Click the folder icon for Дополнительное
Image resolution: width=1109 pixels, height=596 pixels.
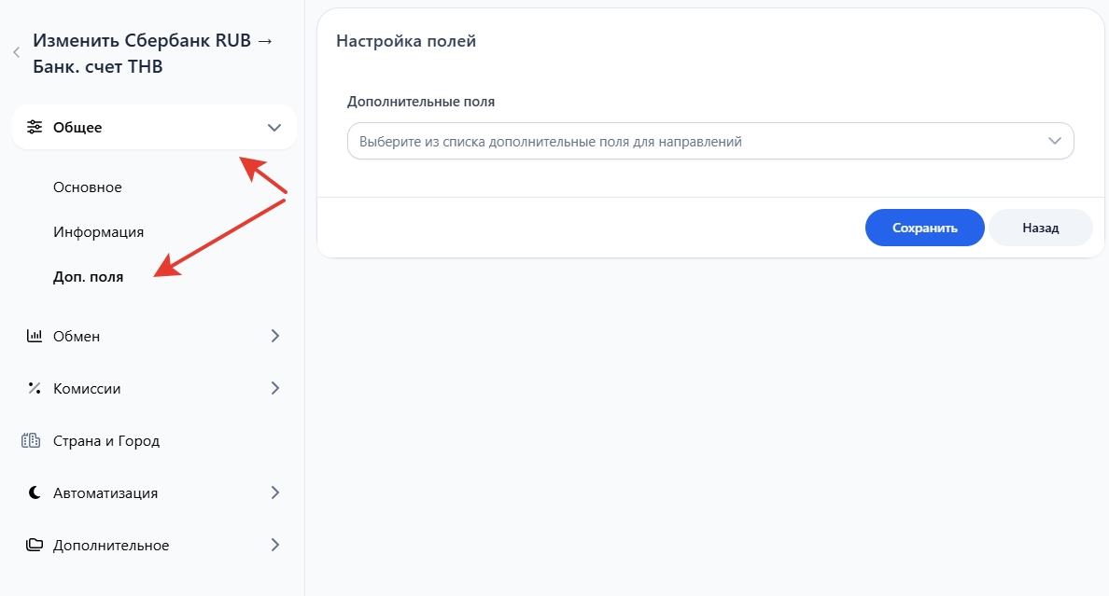click(x=35, y=545)
